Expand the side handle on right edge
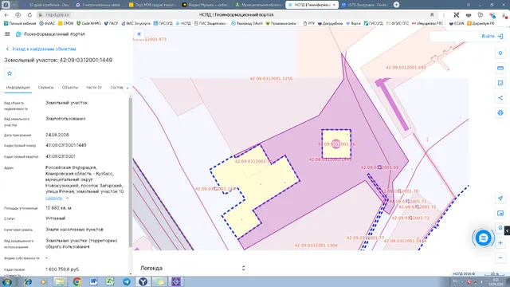510x287 pixels. click(x=507, y=230)
